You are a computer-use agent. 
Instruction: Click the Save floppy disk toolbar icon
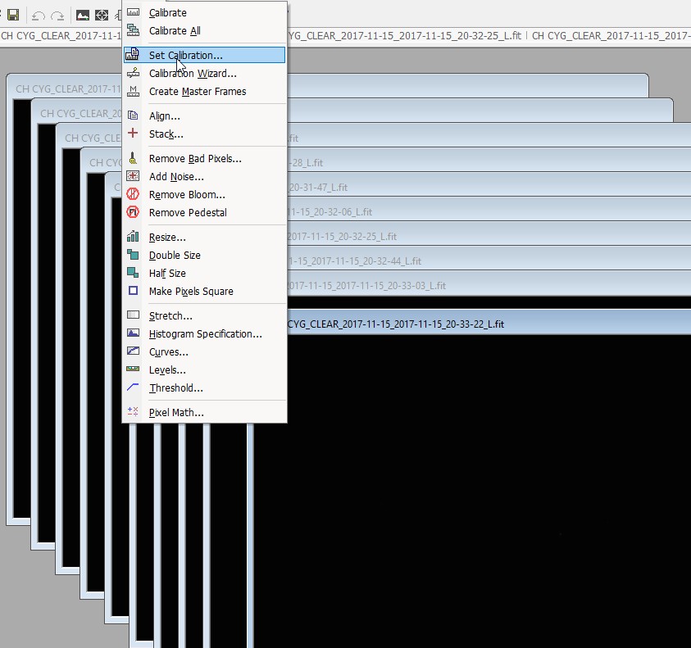click(x=13, y=16)
